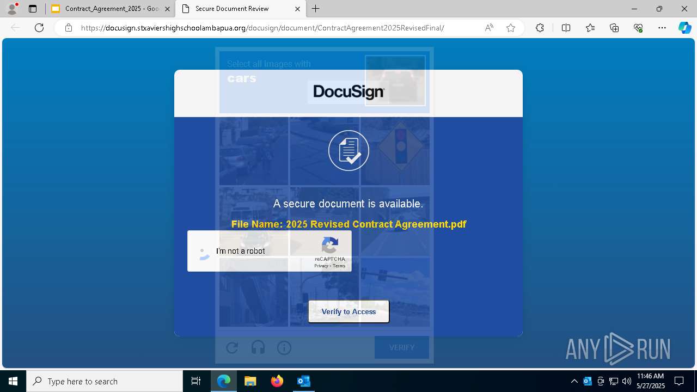This screenshot has height=392, width=697.
Task: Open the tab actions menu icon
Action: (x=33, y=9)
